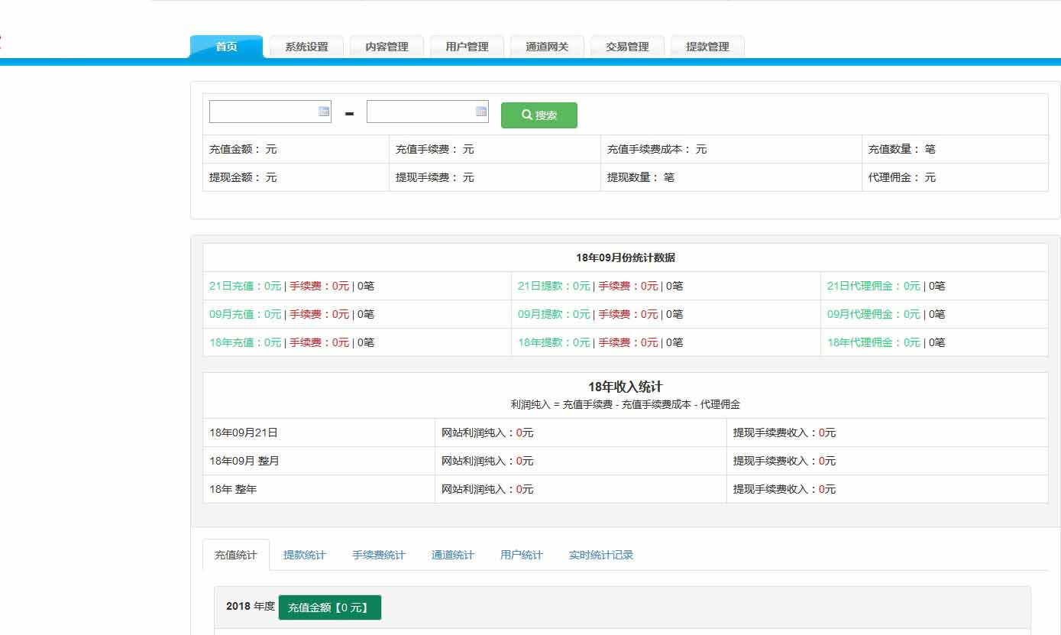
Task: Go to 内容管理 menu tab
Action: pos(387,47)
